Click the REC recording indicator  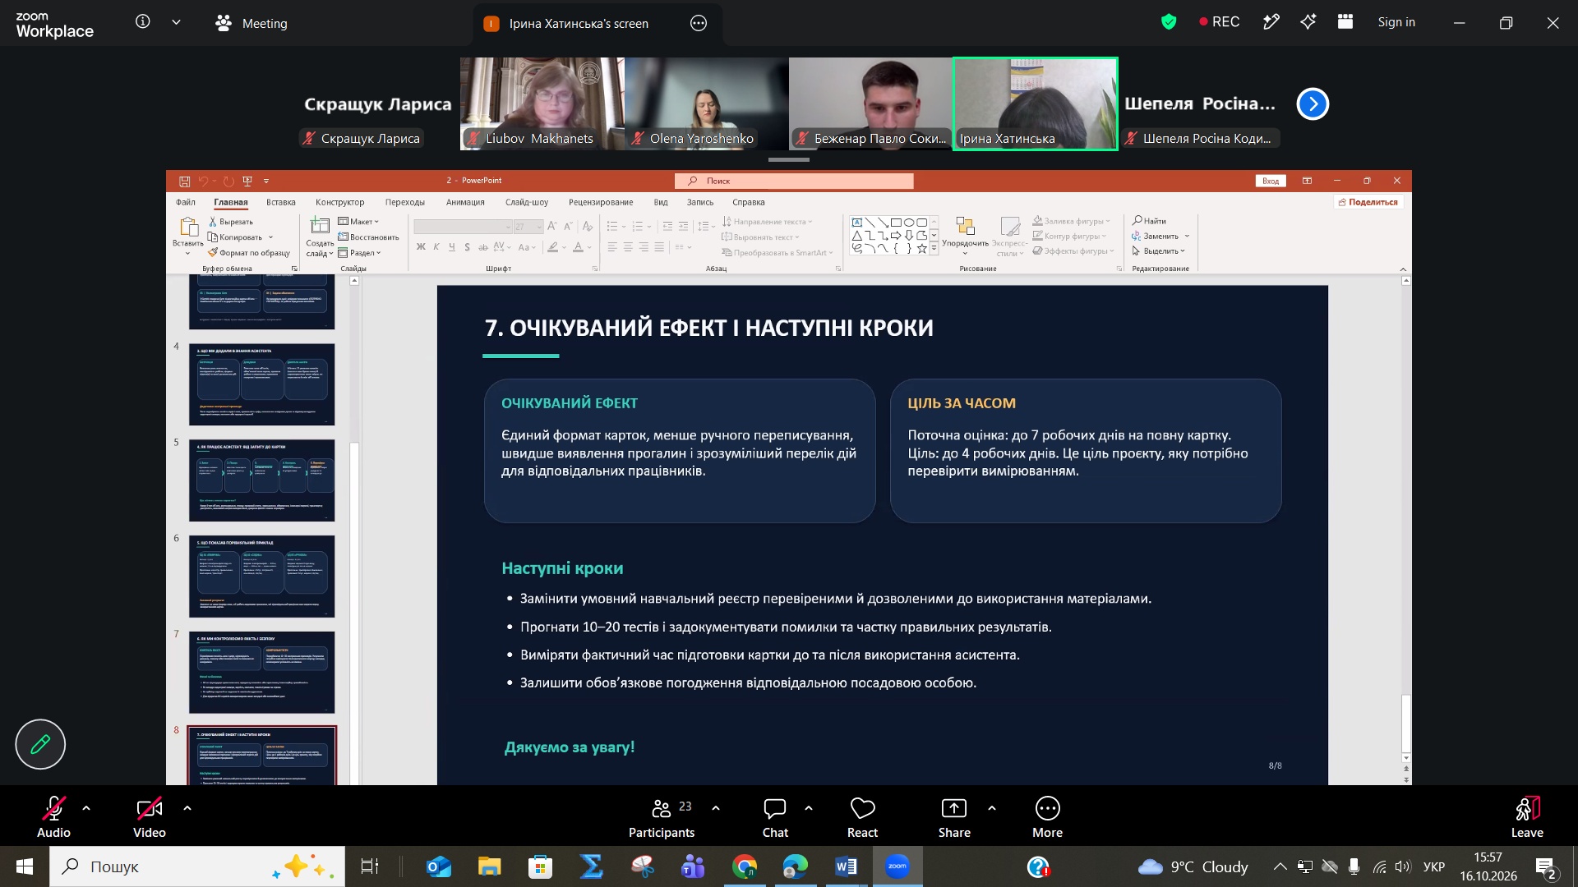(1220, 22)
